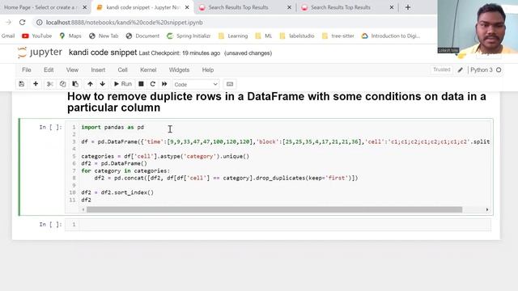Open the cell type Code dropdown
This screenshot has width=518, height=291.
[x=196, y=84]
